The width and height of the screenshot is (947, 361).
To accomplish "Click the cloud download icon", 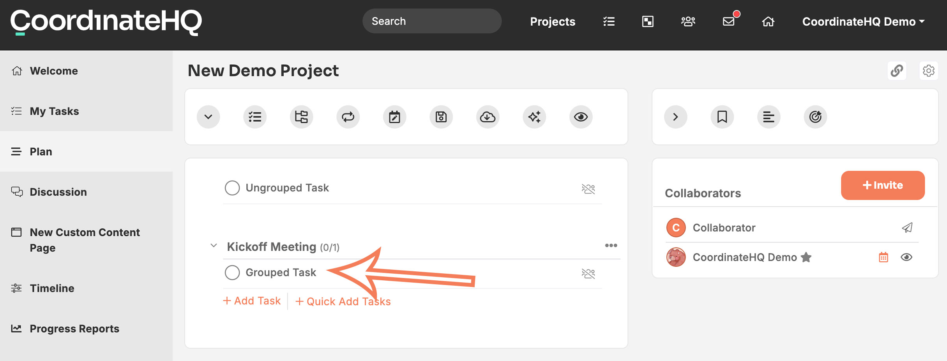I will click(488, 117).
